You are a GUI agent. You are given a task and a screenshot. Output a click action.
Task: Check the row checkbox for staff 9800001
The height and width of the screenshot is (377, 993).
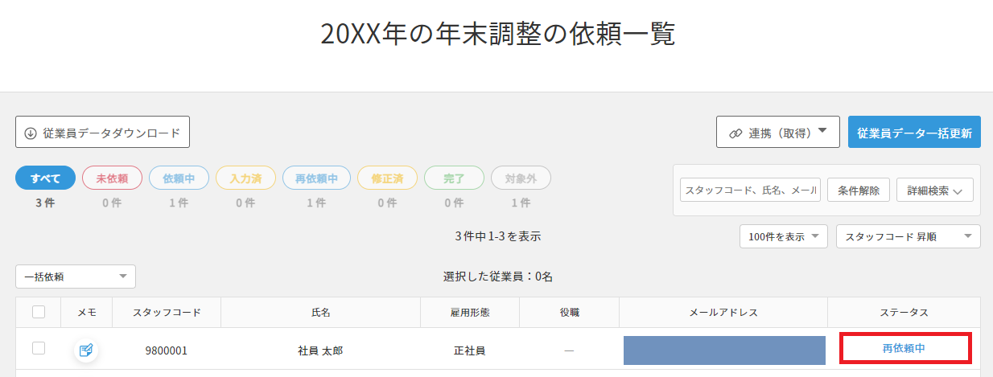click(39, 348)
